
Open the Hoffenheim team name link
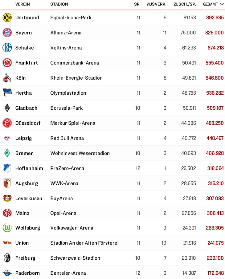click(29, 168)
